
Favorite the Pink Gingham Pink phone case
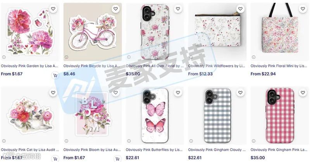303,92
